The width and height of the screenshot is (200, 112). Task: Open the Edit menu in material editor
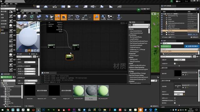(x=23, y=13)
